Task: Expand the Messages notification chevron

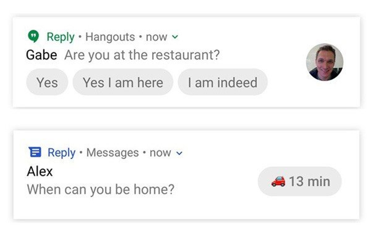Action: [x=179, y=153]
